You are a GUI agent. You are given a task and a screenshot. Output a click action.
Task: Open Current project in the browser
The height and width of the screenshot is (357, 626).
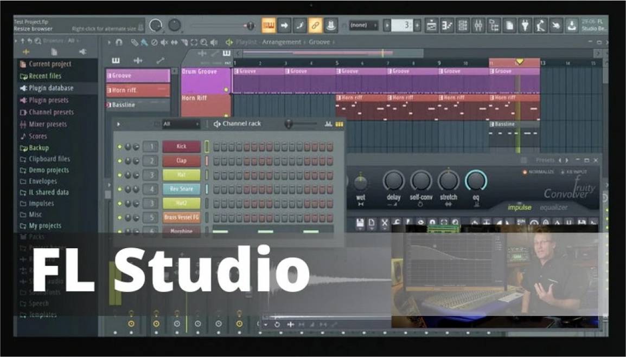click(50, 64)
